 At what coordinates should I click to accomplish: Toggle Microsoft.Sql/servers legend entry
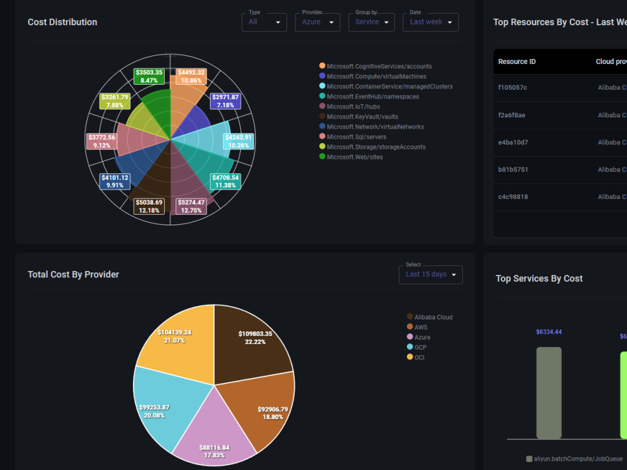point(352,137)
